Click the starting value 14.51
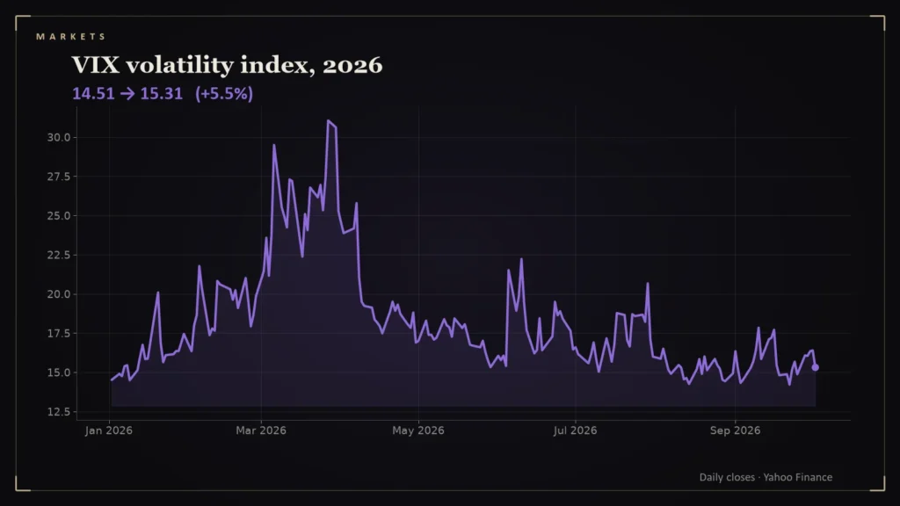Viewport: 900px width, 506px height. (x=93, y=93)
